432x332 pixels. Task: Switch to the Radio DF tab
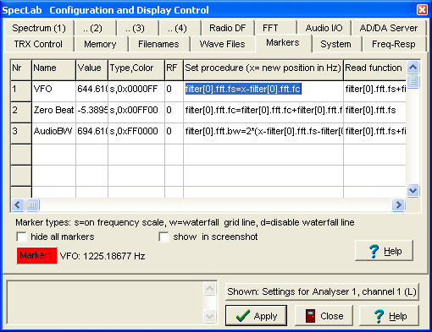pyautogui.click(x=227, y=28)
